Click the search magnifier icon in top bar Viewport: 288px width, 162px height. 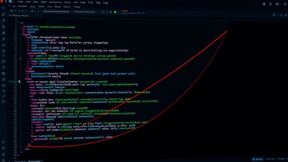(x=10, y=1)
